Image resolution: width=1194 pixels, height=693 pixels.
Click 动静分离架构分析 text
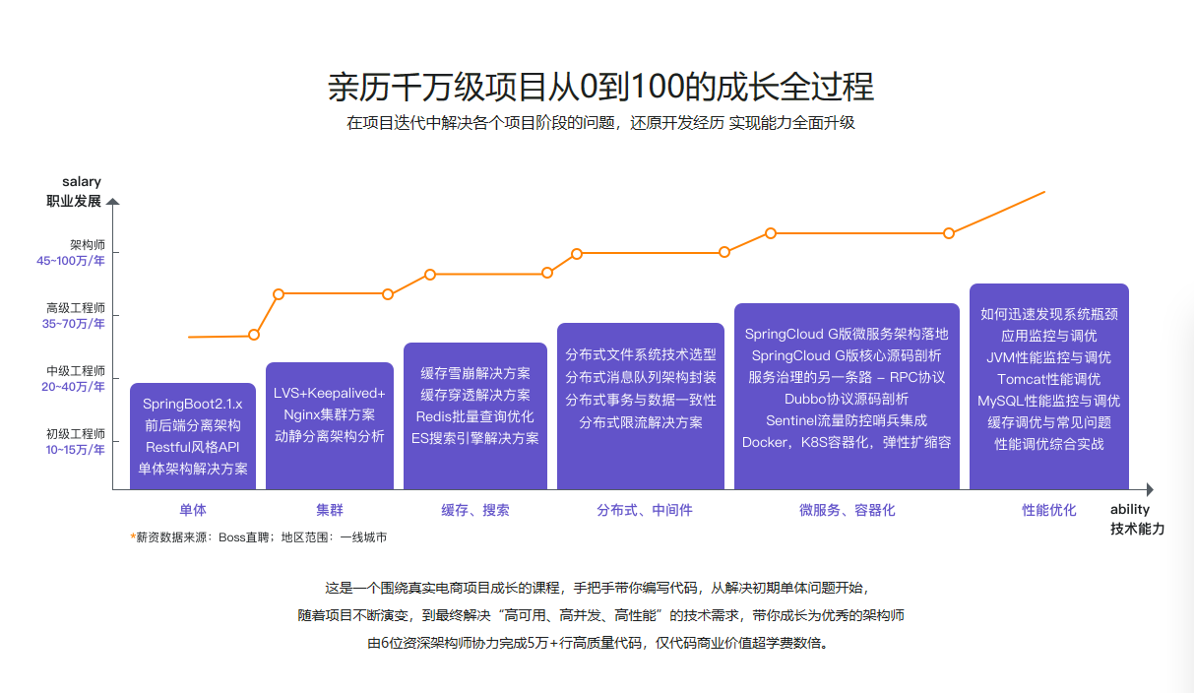(330, 436)
